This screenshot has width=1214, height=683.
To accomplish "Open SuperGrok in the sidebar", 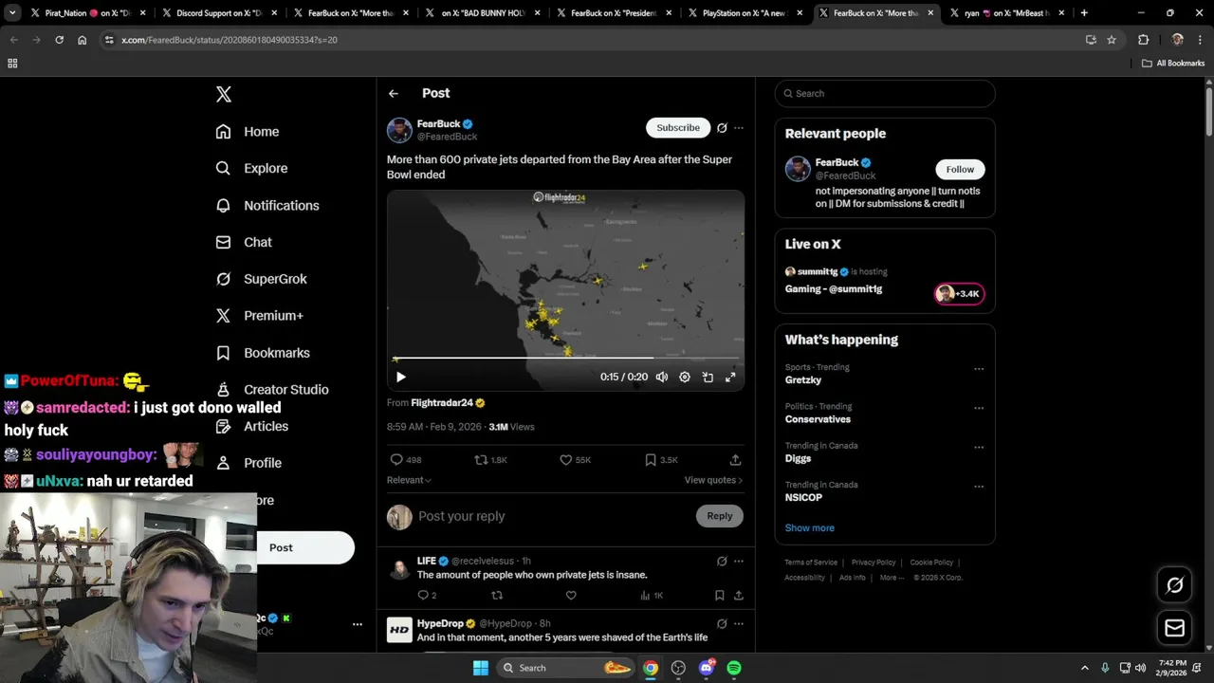I will (261, 279).
